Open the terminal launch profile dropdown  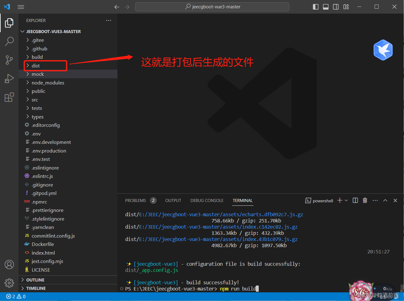coord(346,200)
